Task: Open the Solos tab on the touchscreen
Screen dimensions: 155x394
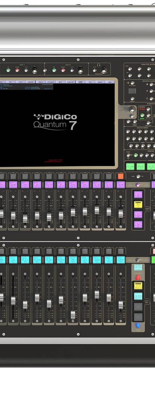Action: (90, 82)
